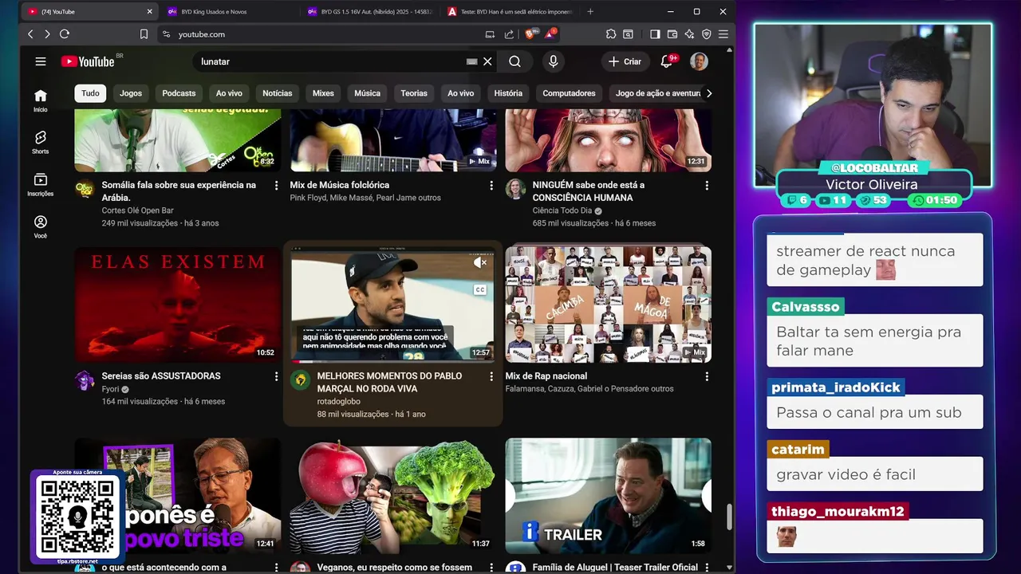Open the Leo AI sparkle icon
Screen dimensions: 1021x574
[689, 34]
